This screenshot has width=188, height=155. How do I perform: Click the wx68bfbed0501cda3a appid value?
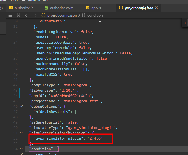70,96
